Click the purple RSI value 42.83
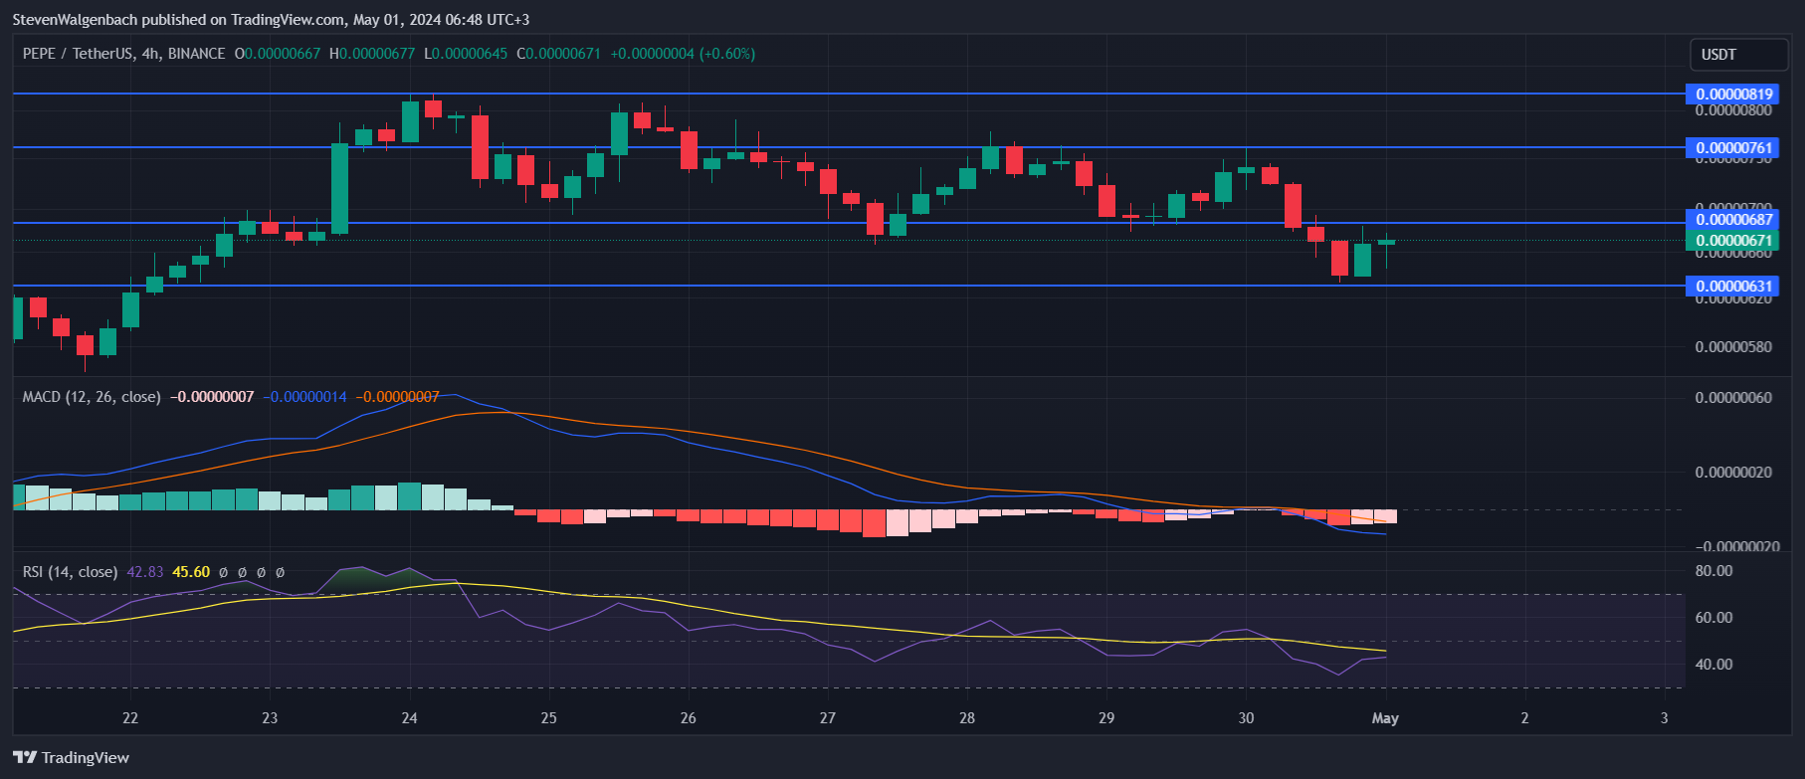The width and height of the screenshot is (1805, 779). pyautogui.click(x=145, y=572)
